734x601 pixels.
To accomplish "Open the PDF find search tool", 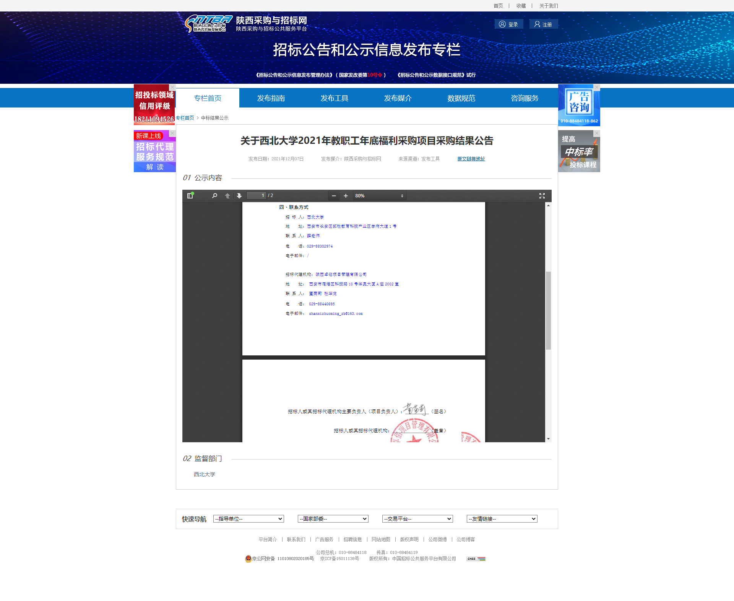I will point(214,196).
